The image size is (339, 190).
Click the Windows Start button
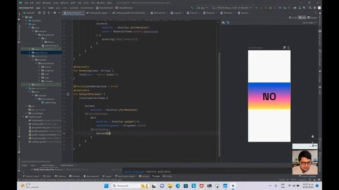point(106,186)
